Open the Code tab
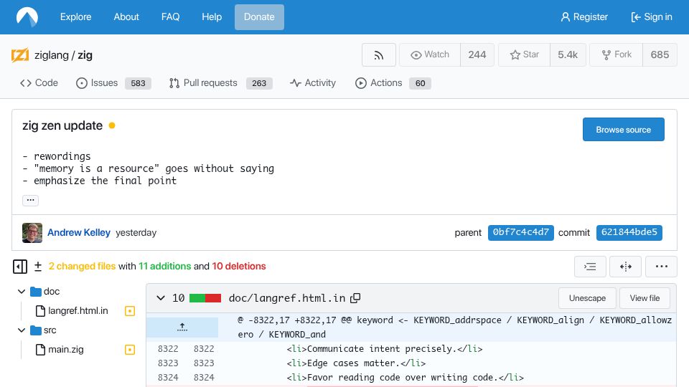The image size is (689, 387). 39,83
